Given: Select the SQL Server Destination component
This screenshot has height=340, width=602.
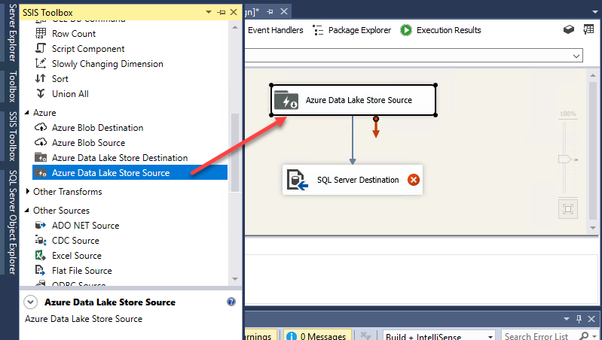Looking at the screenshot, I should [353, 180].
